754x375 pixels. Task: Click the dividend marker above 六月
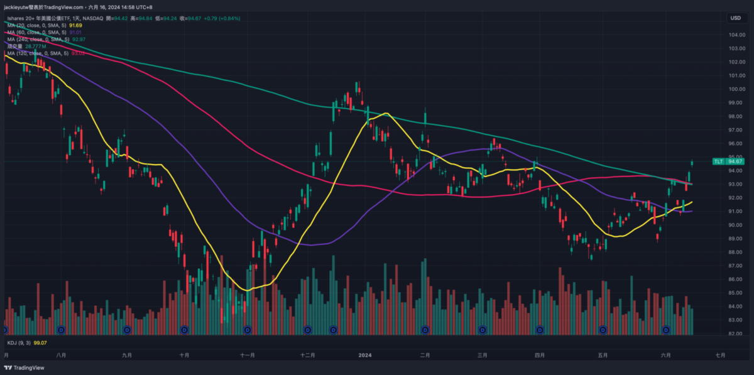point(667,329)
